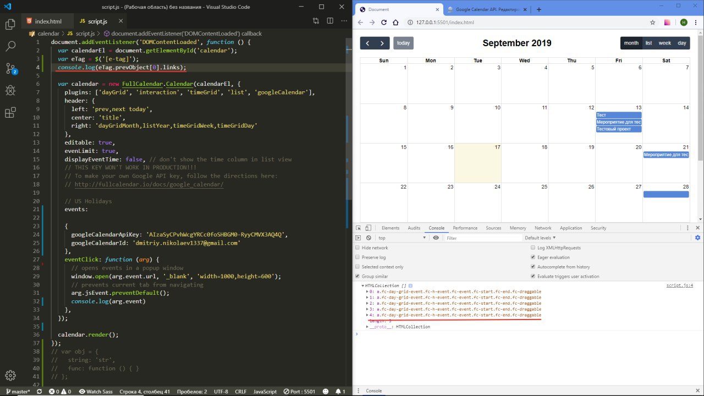Open the Chrome profile avatar
The height and width of the screenshot is (396, 704).
click(x=684, y=23)
